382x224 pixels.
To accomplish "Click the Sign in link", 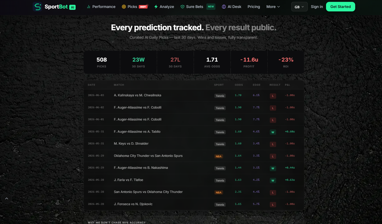I will [317, 7].
